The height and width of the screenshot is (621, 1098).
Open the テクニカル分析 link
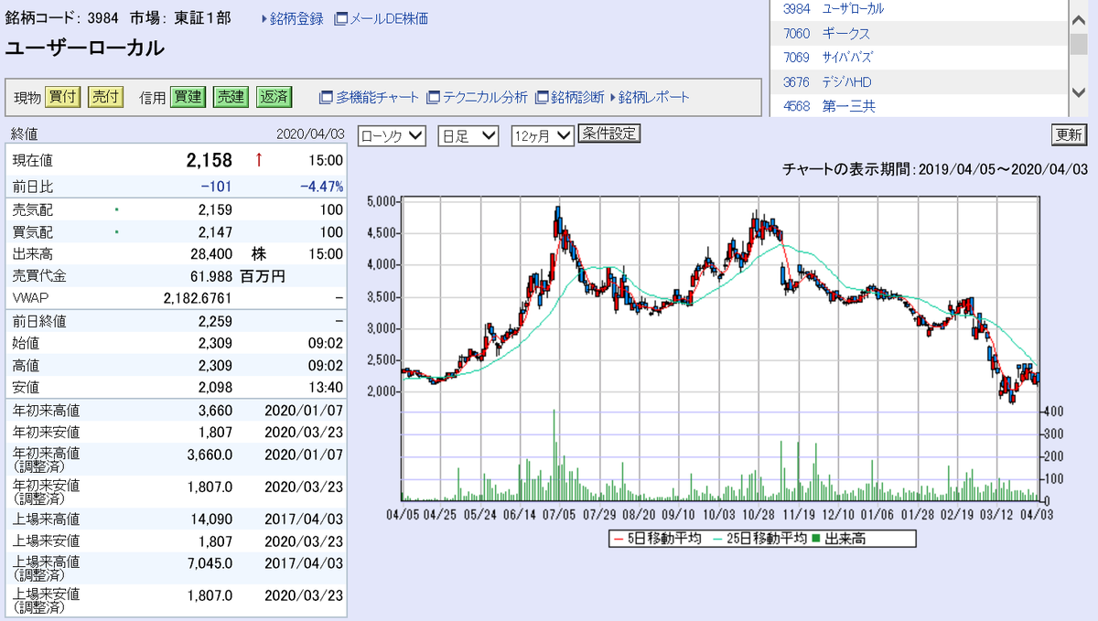486,97
